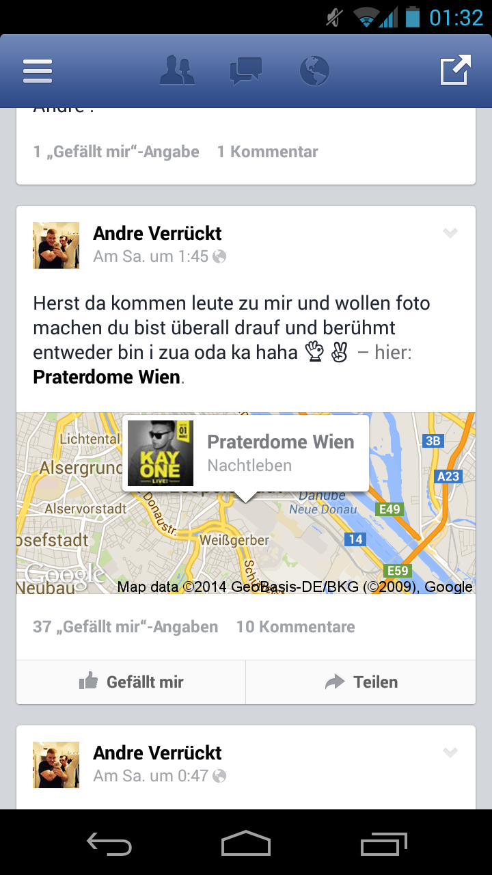492x875 pixels.
Task: Like the Praterdome post with Gefällt mir
Action: coord(131,682)
